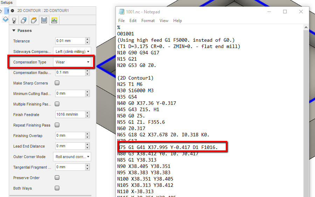Click the N30 S16000 M3 line
This screenshot has height=197, width=315.
[135, 90]
